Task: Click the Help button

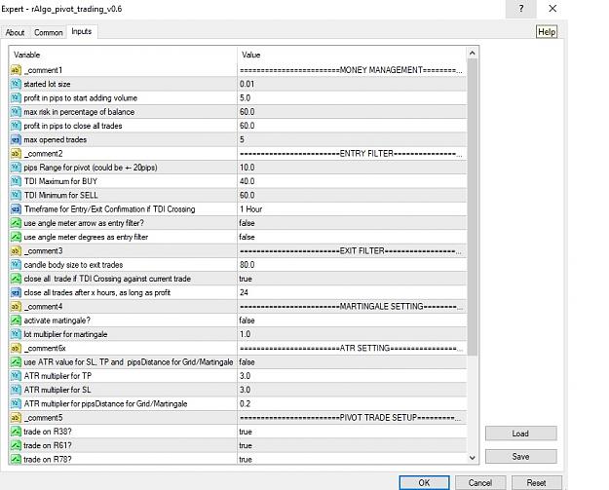Action: 547,32
